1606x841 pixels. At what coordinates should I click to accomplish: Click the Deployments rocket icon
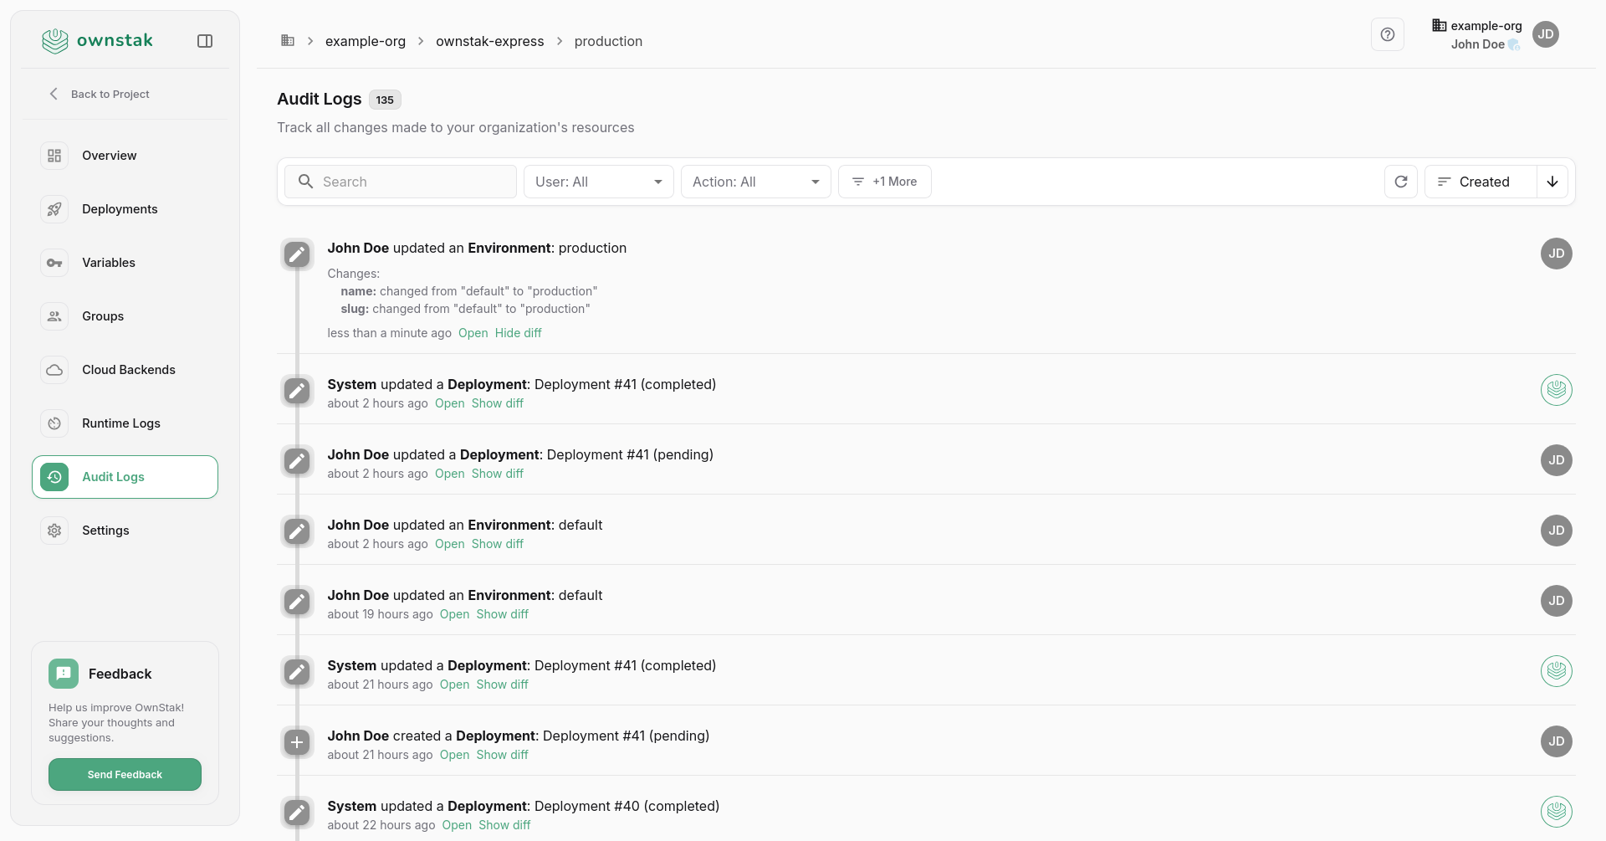(54, 209)
